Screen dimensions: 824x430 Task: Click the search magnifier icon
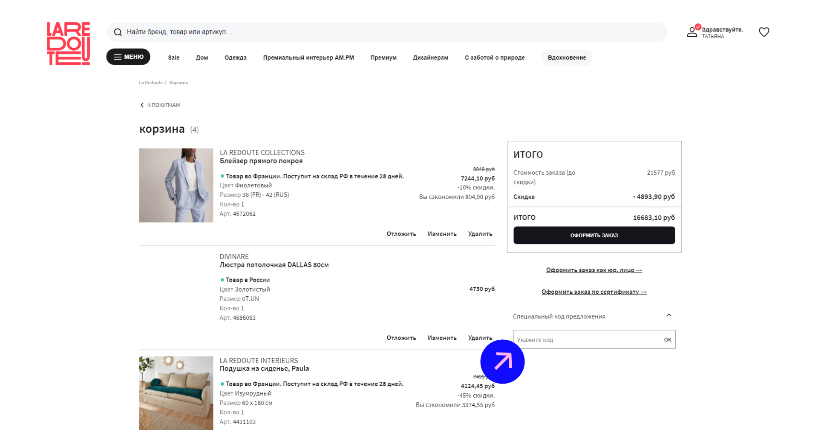coord(118,32)
